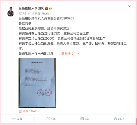Open the poster's profile avatar photo
The image size is (137, 125).
coord(10,11)
